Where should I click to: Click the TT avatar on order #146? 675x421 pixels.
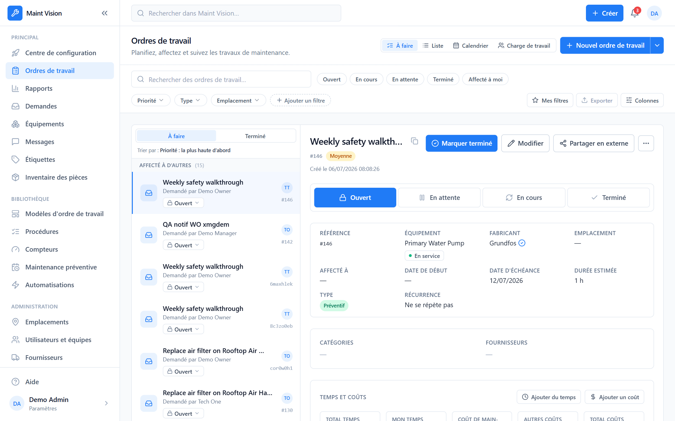[287, 187]
